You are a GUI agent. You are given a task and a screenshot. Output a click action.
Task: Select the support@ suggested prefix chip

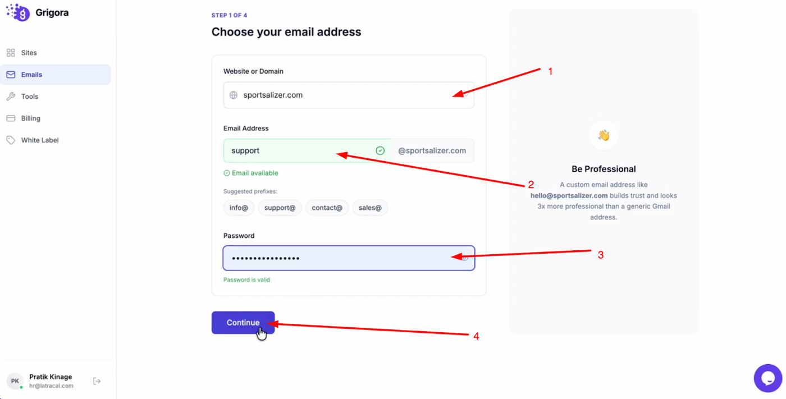(x=280, y=208)
